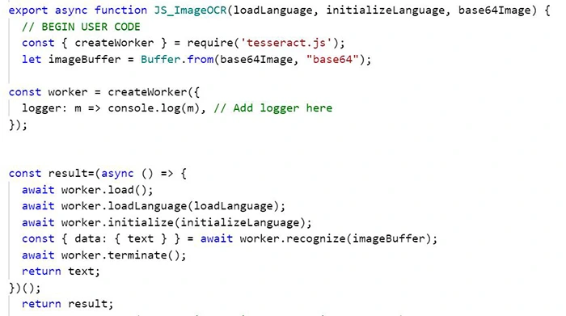Click the "base64" string literal
The height and width of the screenshot is (316, 566).
(332, 59)
